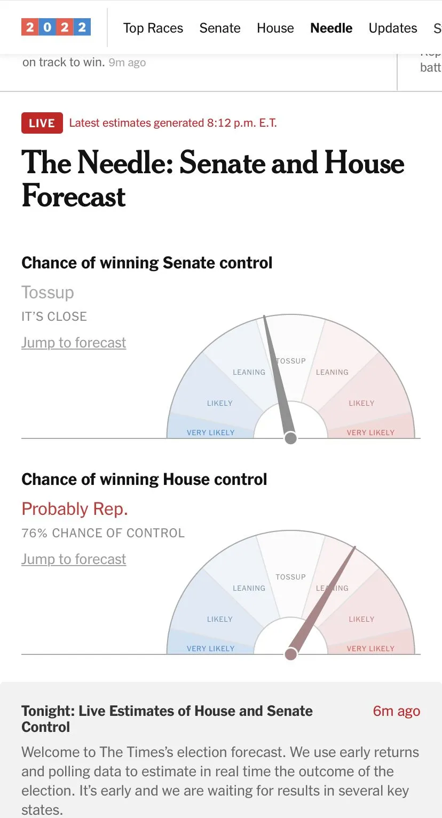Screen dimensions: 442x818
Task: Open the Top Races tab
Action: click(153, 28)
